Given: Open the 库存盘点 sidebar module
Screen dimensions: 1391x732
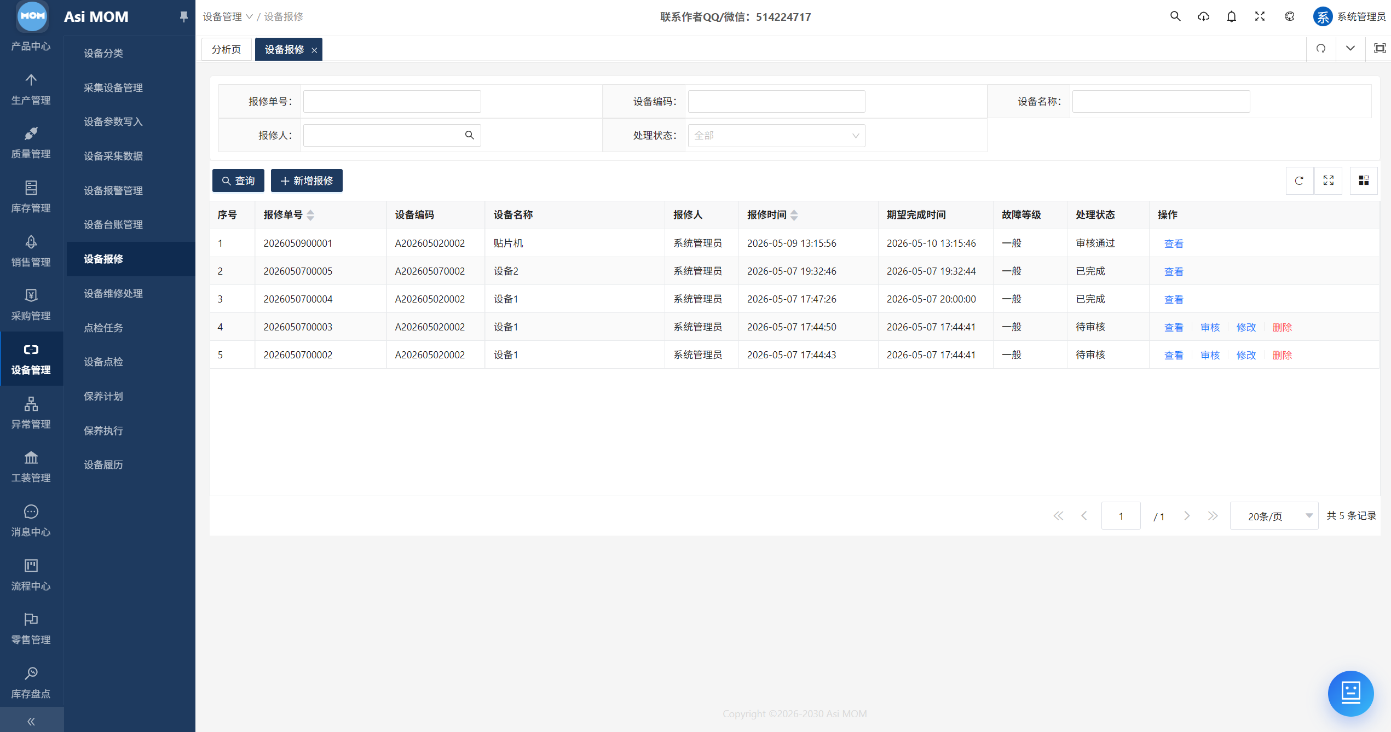Looking at the screenshot, I should (x=31, y=683).
